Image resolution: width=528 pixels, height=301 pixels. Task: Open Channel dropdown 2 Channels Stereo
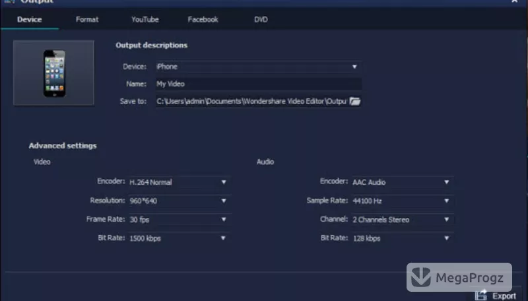pyautogui.click(x=403, y=220)
